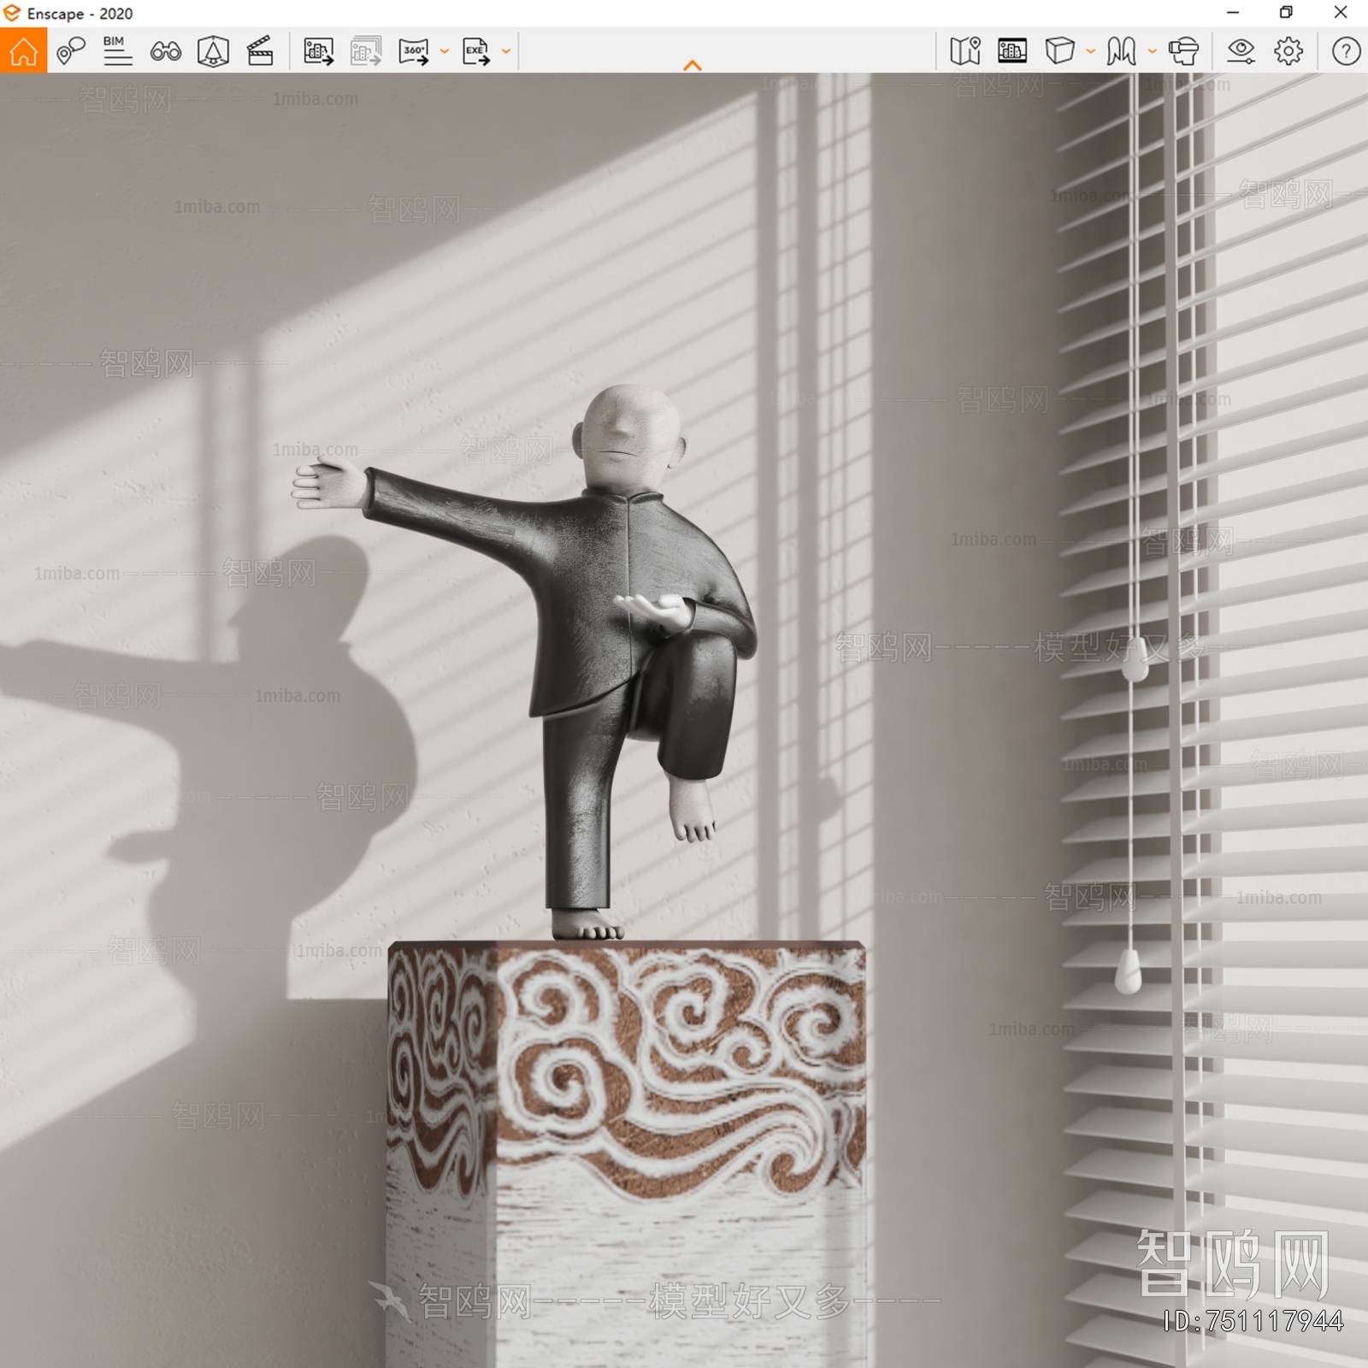Toggle the minimap icon
Image resolution: width=1368 pixels, height=1368 pixels.
965,51
